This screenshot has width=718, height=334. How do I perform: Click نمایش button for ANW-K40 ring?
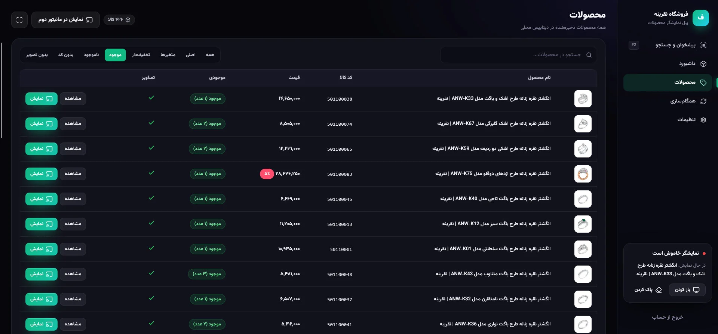click(x=42, y=199)
